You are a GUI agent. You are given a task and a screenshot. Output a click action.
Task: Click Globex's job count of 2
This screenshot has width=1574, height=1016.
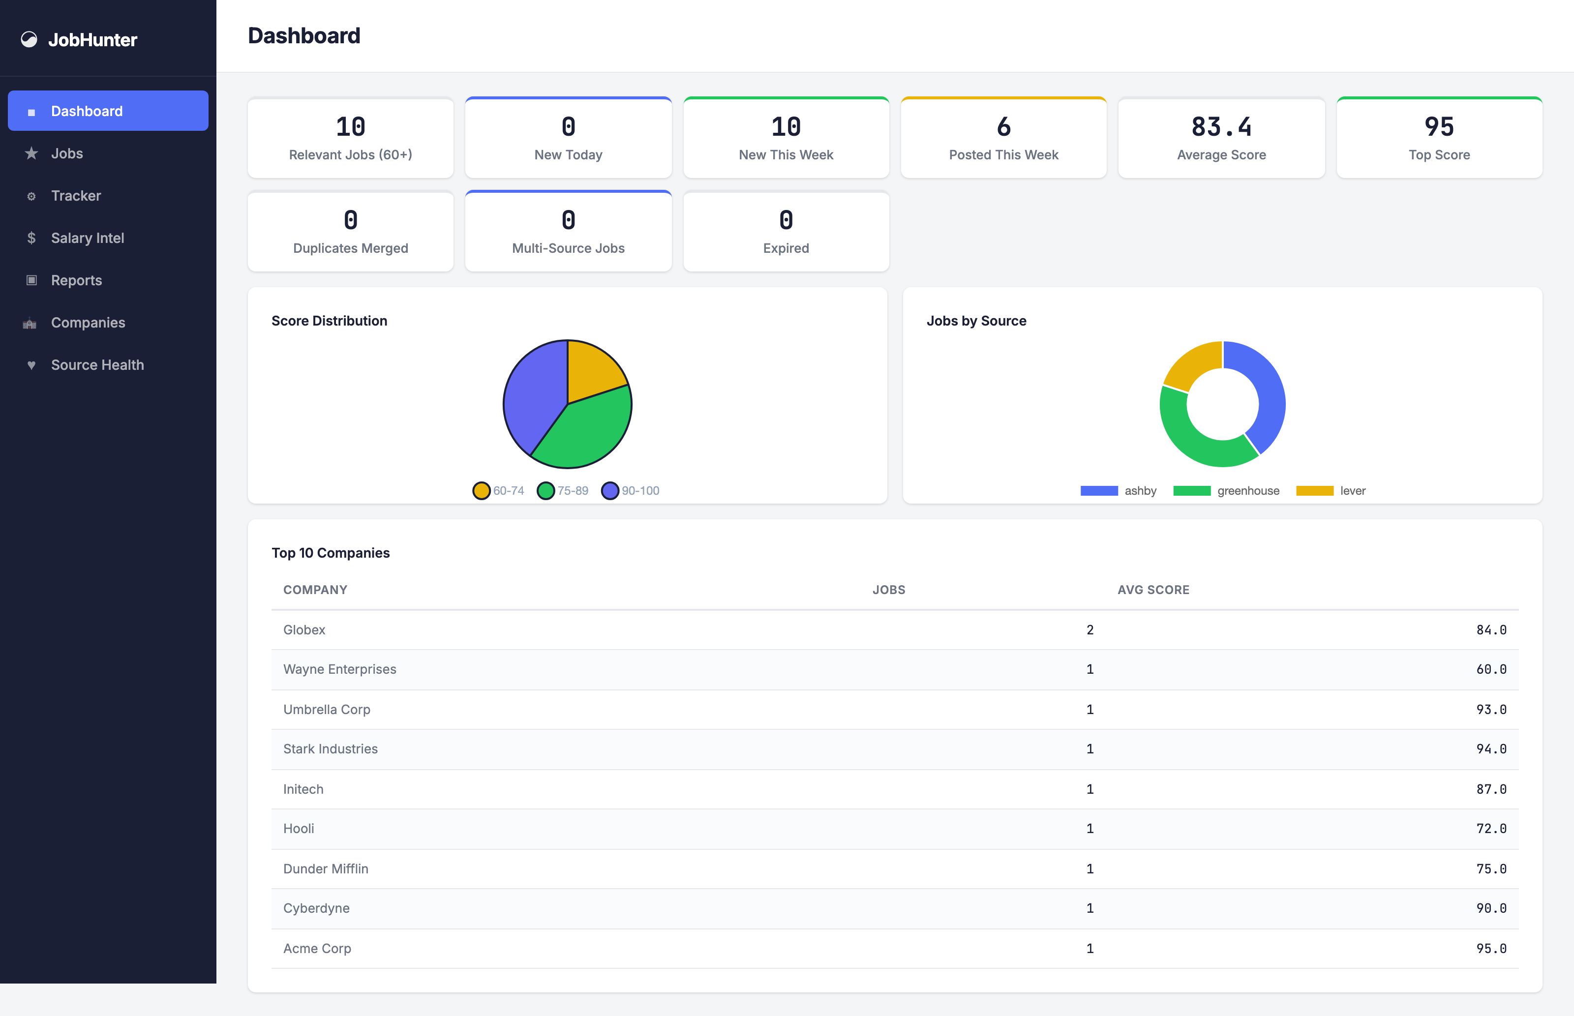1090,630
